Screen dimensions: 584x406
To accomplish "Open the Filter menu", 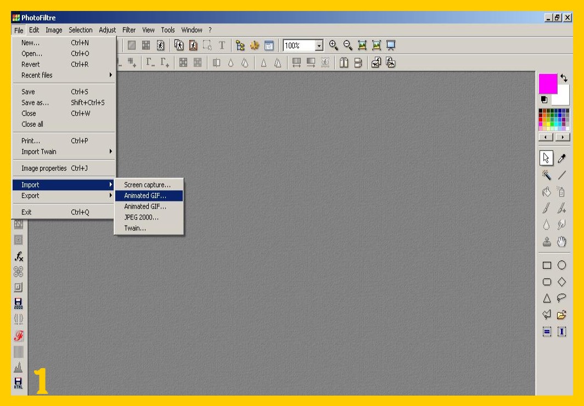I will pyautogui.click(x=129, y=30).
